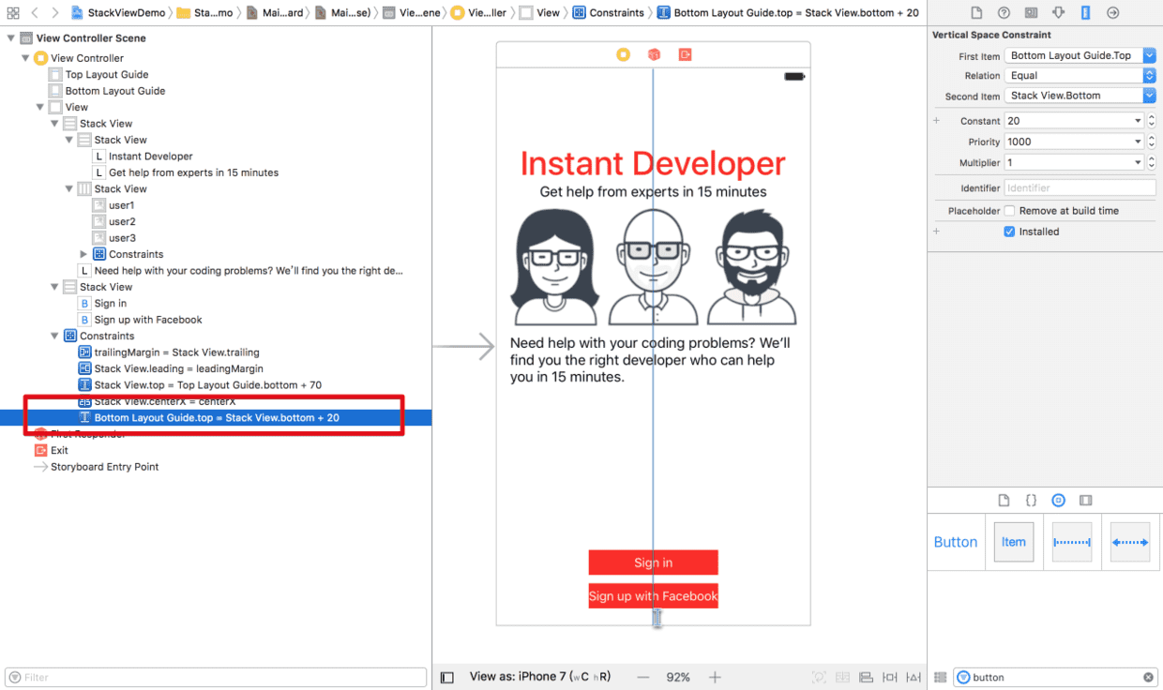Screen dimensions: 1163x690
Task: Zoom in the storyboard canvas
Action: tap(715, 677)
